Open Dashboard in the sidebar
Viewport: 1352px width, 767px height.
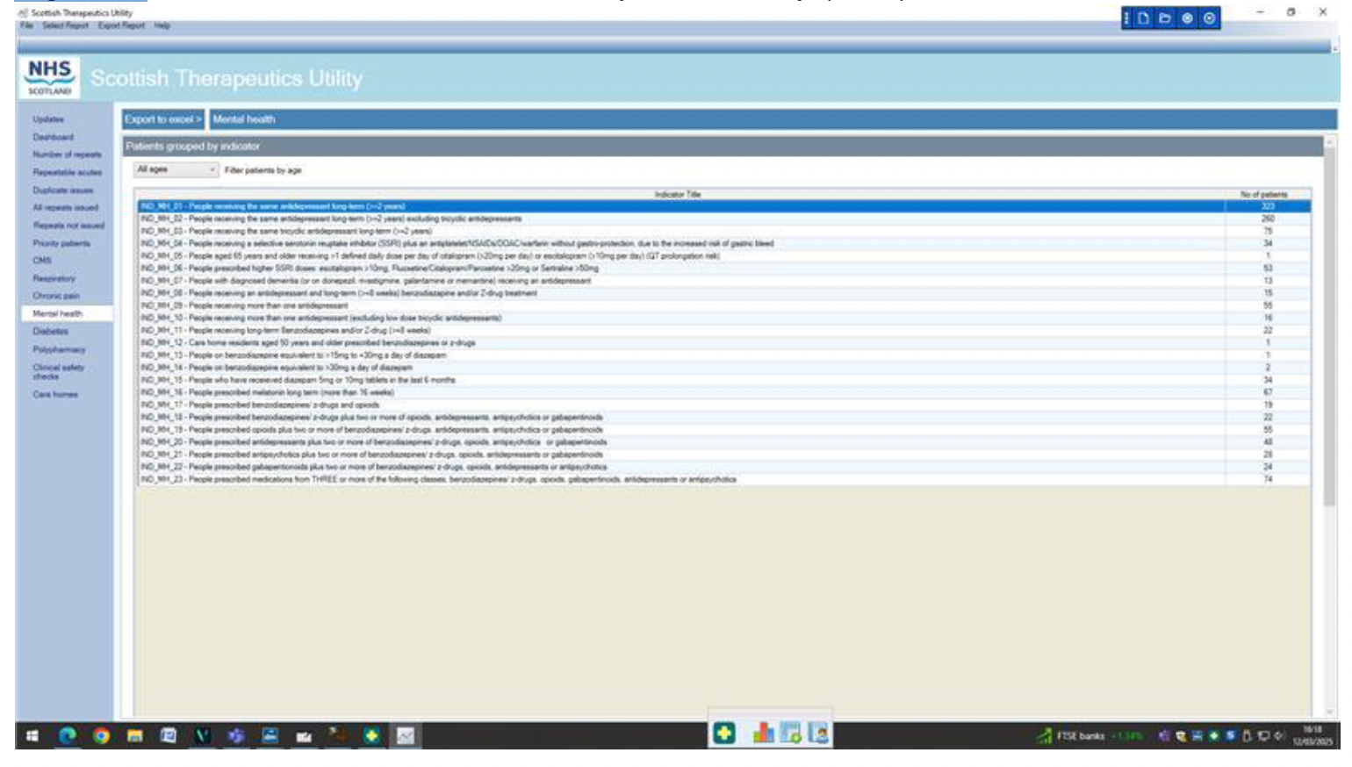click(54, 137)
